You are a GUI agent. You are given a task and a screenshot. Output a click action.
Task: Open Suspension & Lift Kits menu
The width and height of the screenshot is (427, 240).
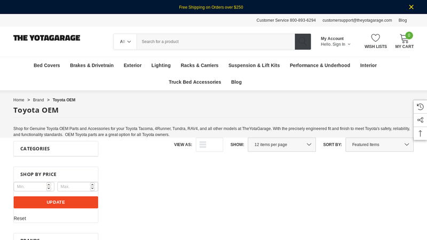click(x=254, y=66)
